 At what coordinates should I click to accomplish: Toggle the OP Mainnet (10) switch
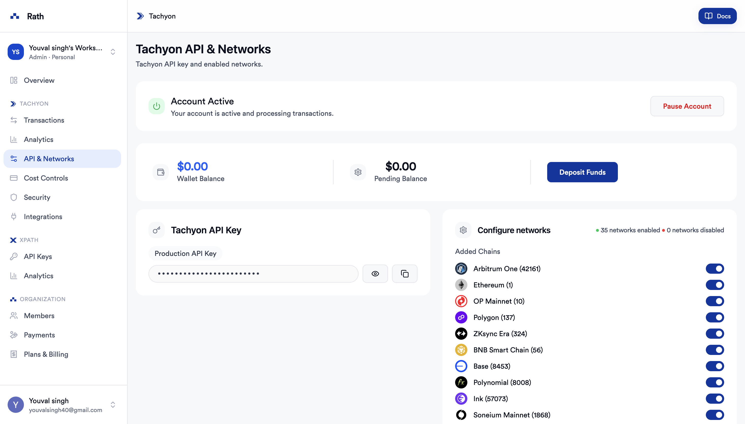coord(715,301)
